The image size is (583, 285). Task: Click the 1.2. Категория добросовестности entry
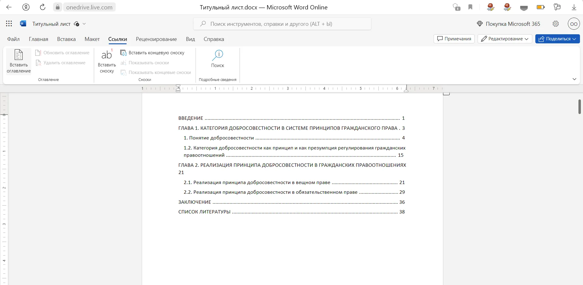(295, 152)
